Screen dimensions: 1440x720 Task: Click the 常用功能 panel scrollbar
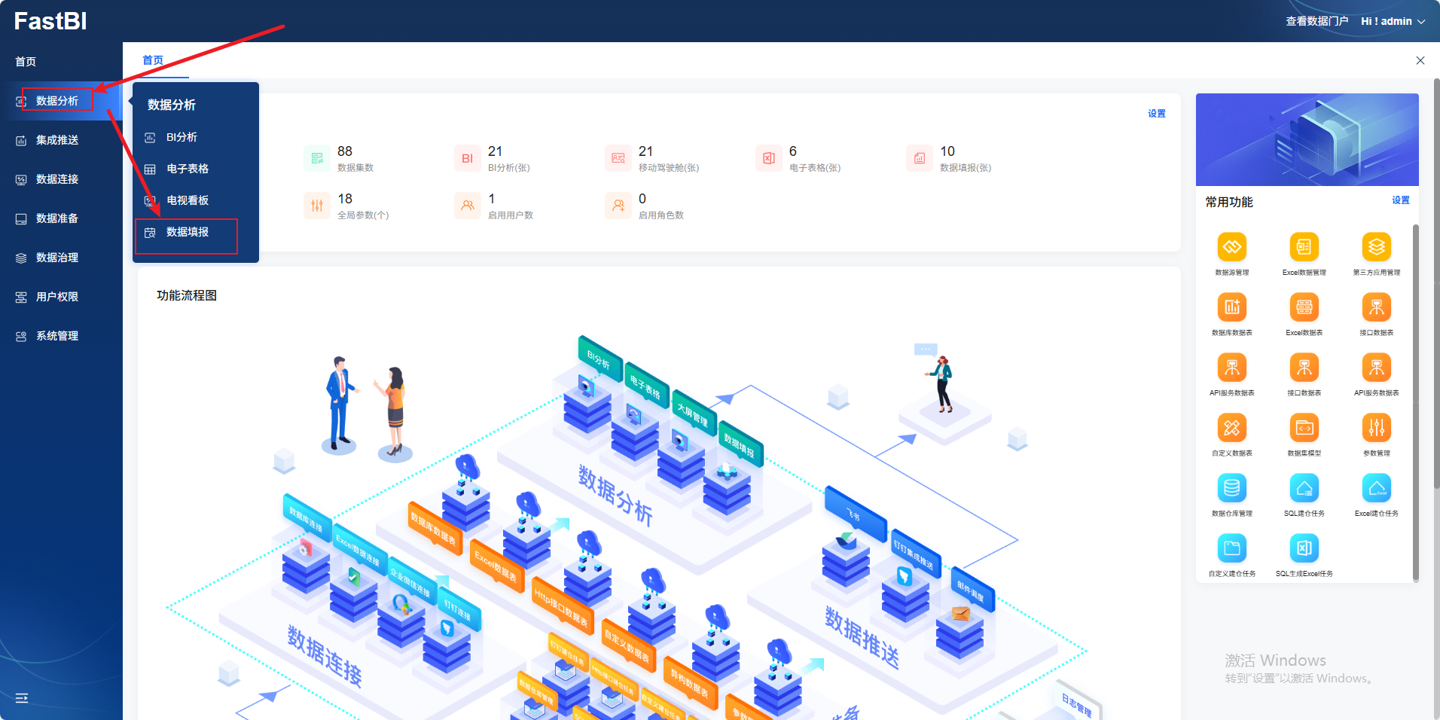(1415, 399)
